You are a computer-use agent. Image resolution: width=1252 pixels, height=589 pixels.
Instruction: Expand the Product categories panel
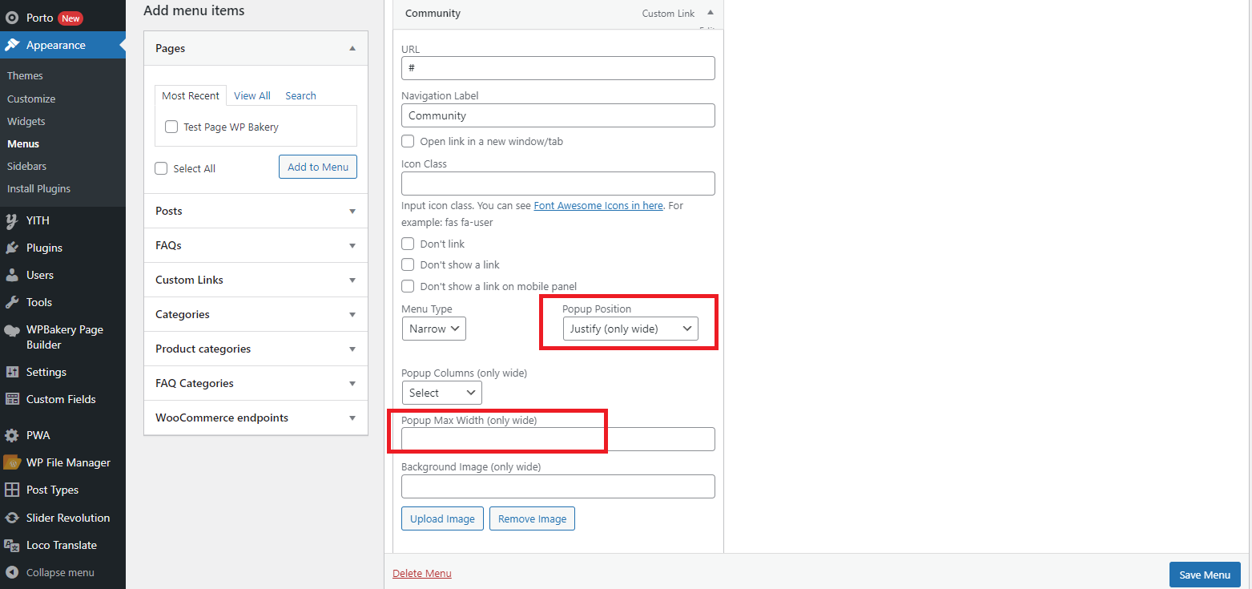[352, 349]
